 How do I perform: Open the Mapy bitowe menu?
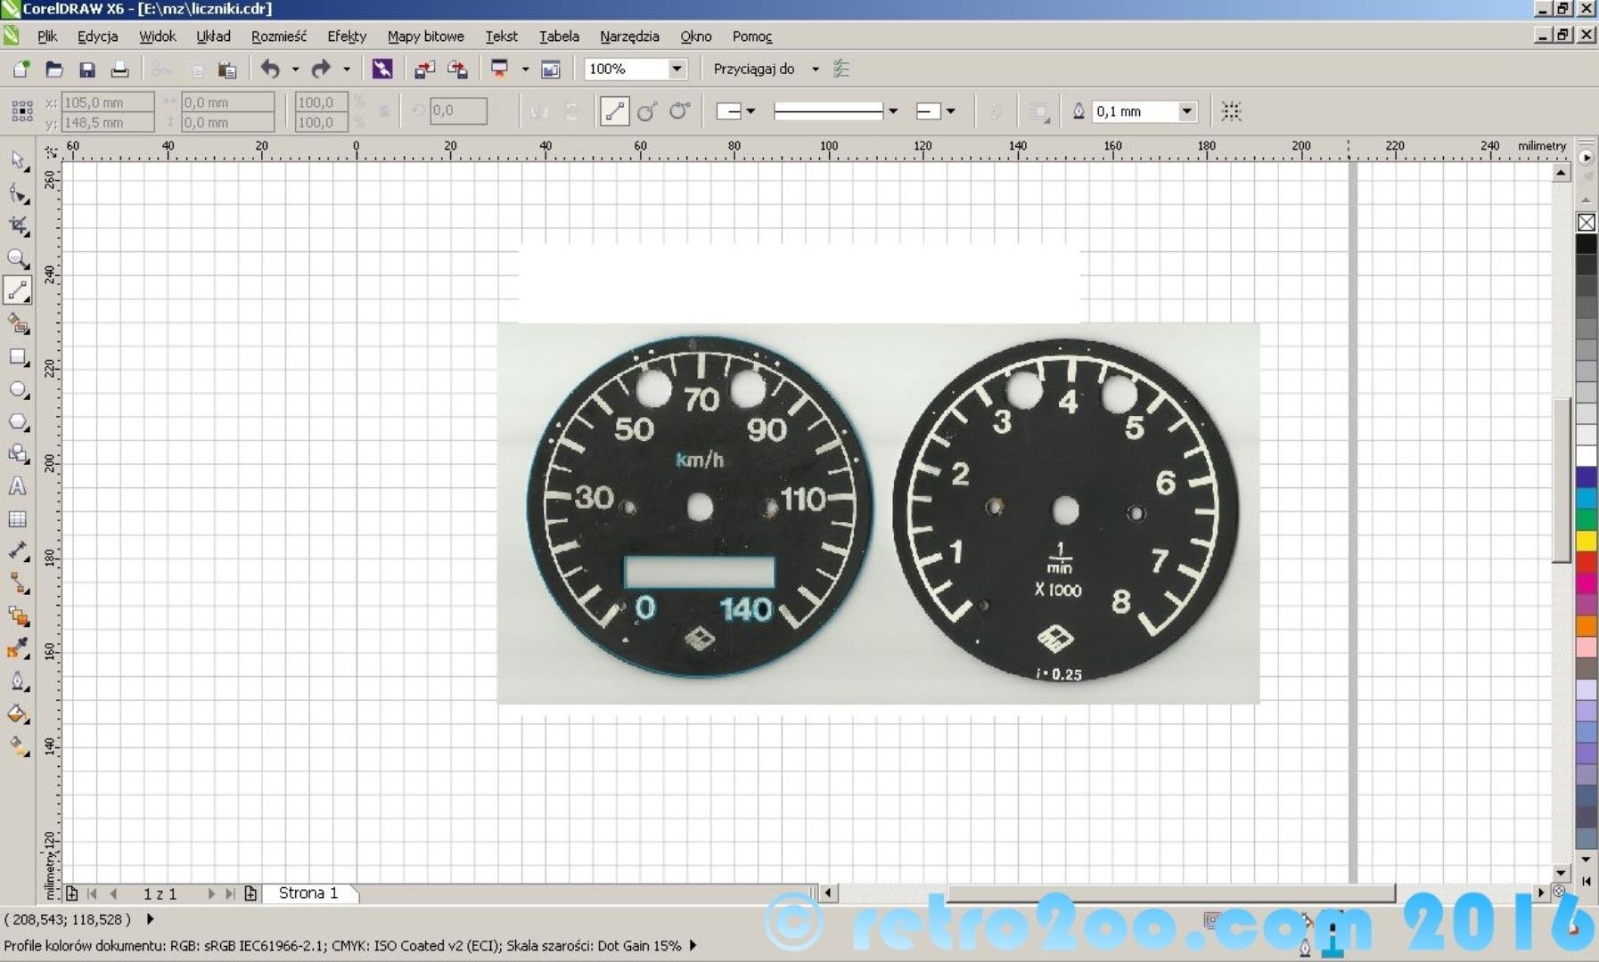point(425,37)
